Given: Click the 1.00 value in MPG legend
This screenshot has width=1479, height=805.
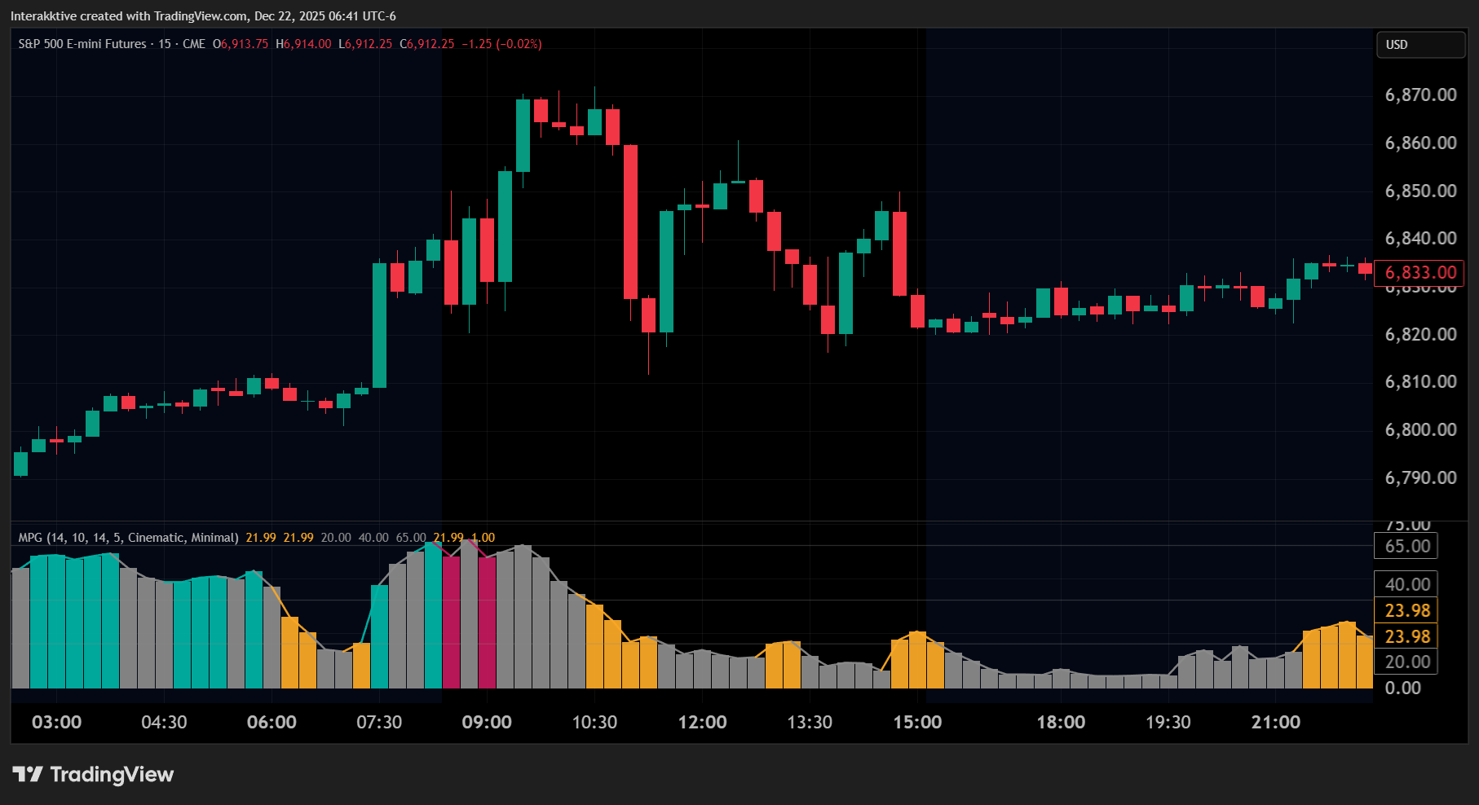Looking at the screenshot, I should point(483,538).
